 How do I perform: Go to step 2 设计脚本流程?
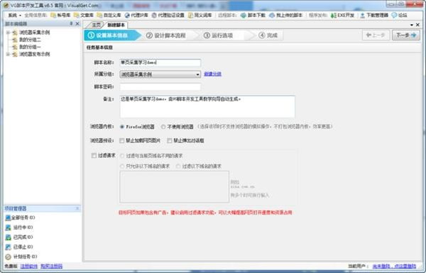tap(165, 36)
